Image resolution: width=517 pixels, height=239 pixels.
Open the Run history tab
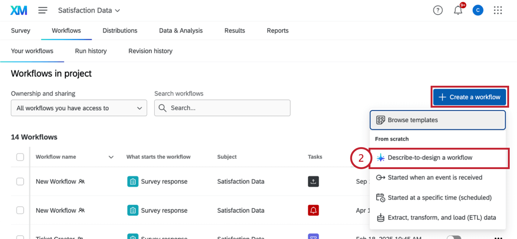91,51
